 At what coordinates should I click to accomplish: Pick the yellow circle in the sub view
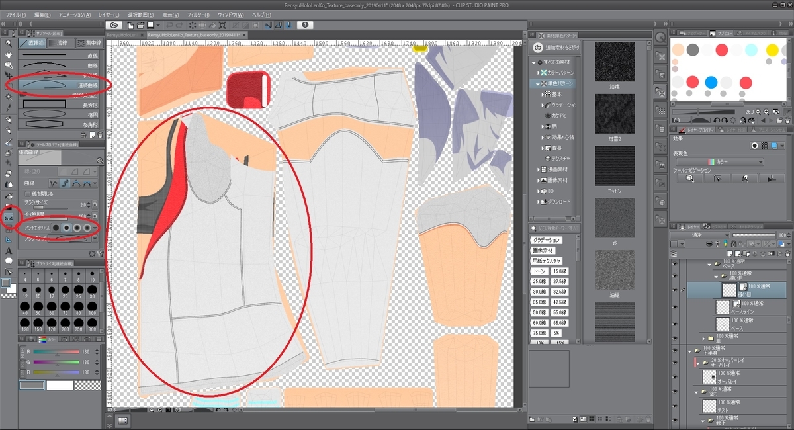tap(772, 50)
